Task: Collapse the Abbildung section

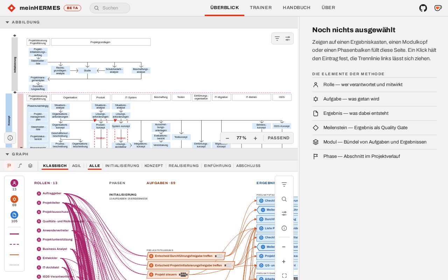Action: [149, 22]
